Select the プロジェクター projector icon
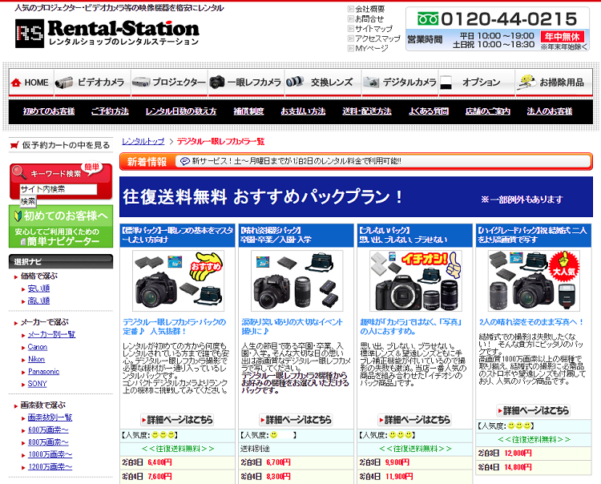The width and height of the screenshot is (601, 484). (x=141, y=82)
